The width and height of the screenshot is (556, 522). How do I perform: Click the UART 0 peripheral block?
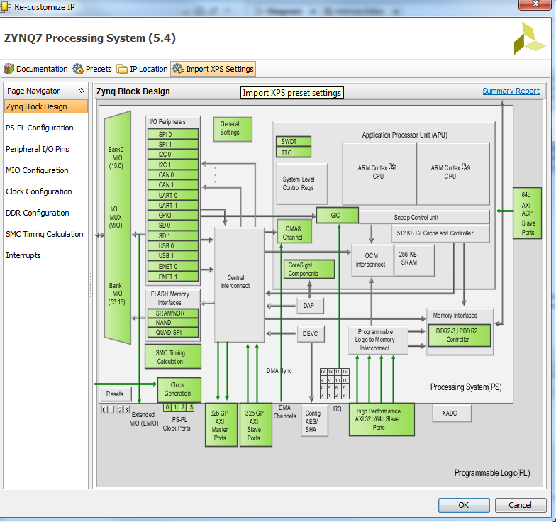coord(173,196)
